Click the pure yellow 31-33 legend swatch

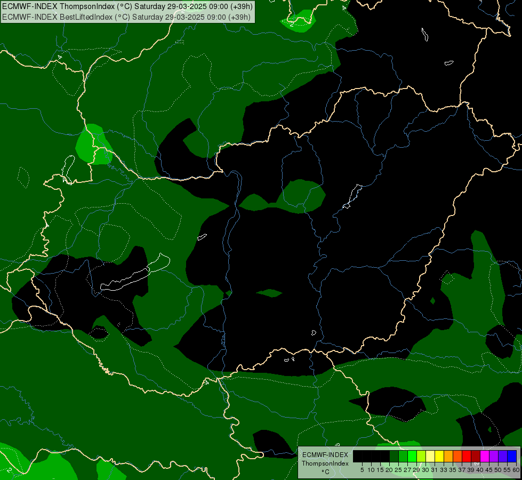click(x=439, y=456)
